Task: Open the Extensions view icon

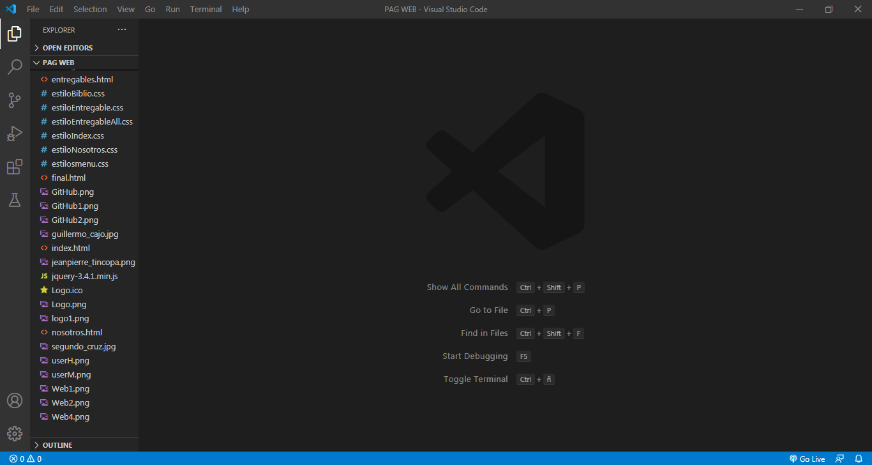Action: [x=15, y=167]
